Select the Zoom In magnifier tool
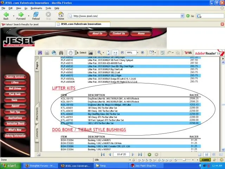This screenshot has height=169, width=225. click(99, 53)
